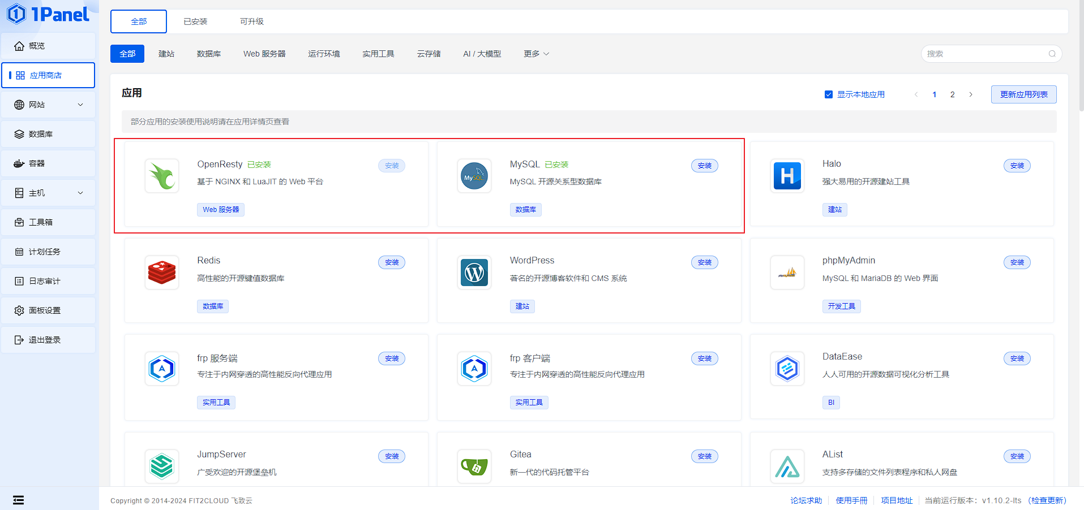Click the Web 服务器 tag on OpenResty
Viewport: 1084px width, 510px height.
pyautogui.click(x=221, y=210)
